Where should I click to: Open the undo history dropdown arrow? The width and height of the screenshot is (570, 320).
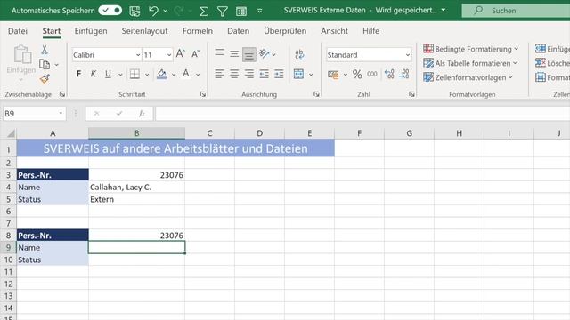point(166,11)
